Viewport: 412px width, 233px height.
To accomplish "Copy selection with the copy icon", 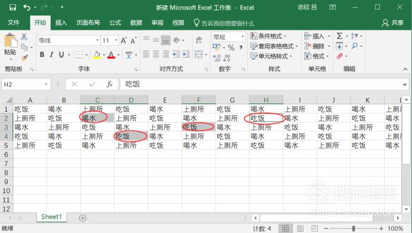I will tap(24, 47).
